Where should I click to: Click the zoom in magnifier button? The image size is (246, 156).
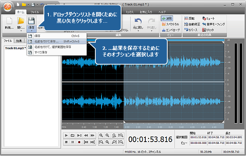click(x=101, y=135)
